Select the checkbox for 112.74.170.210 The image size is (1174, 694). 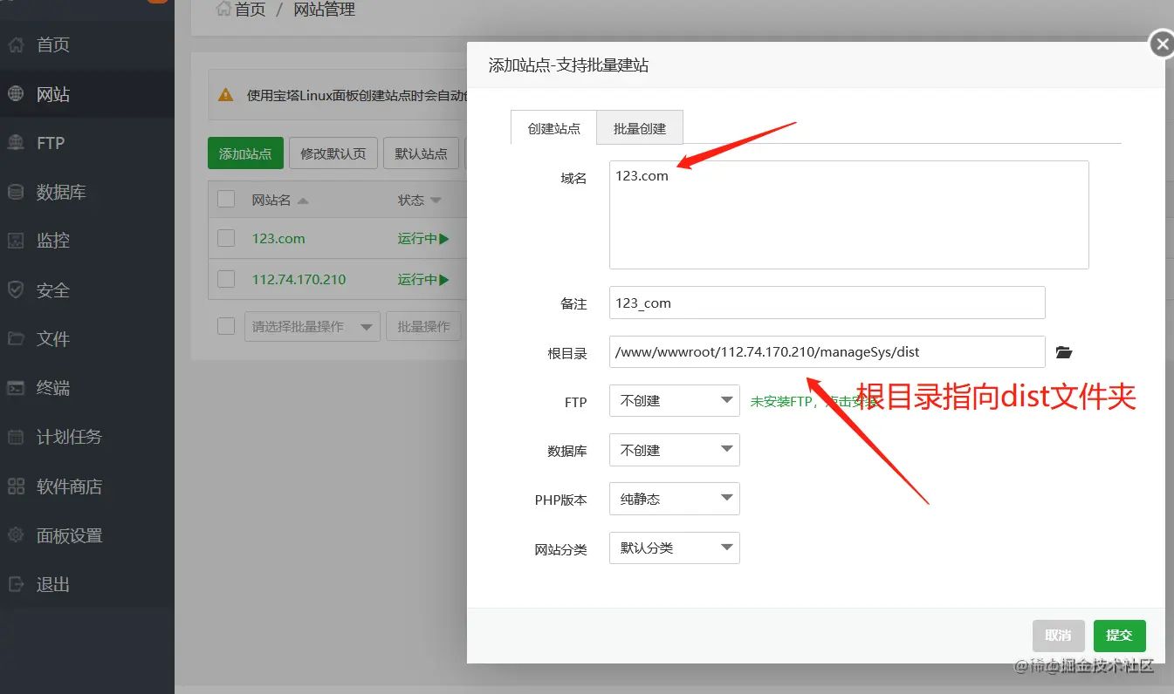coord(225,279)
